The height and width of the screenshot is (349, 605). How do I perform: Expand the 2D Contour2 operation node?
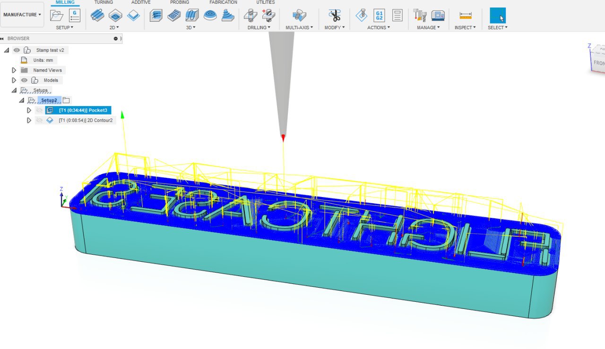click(x=29, y=120)
